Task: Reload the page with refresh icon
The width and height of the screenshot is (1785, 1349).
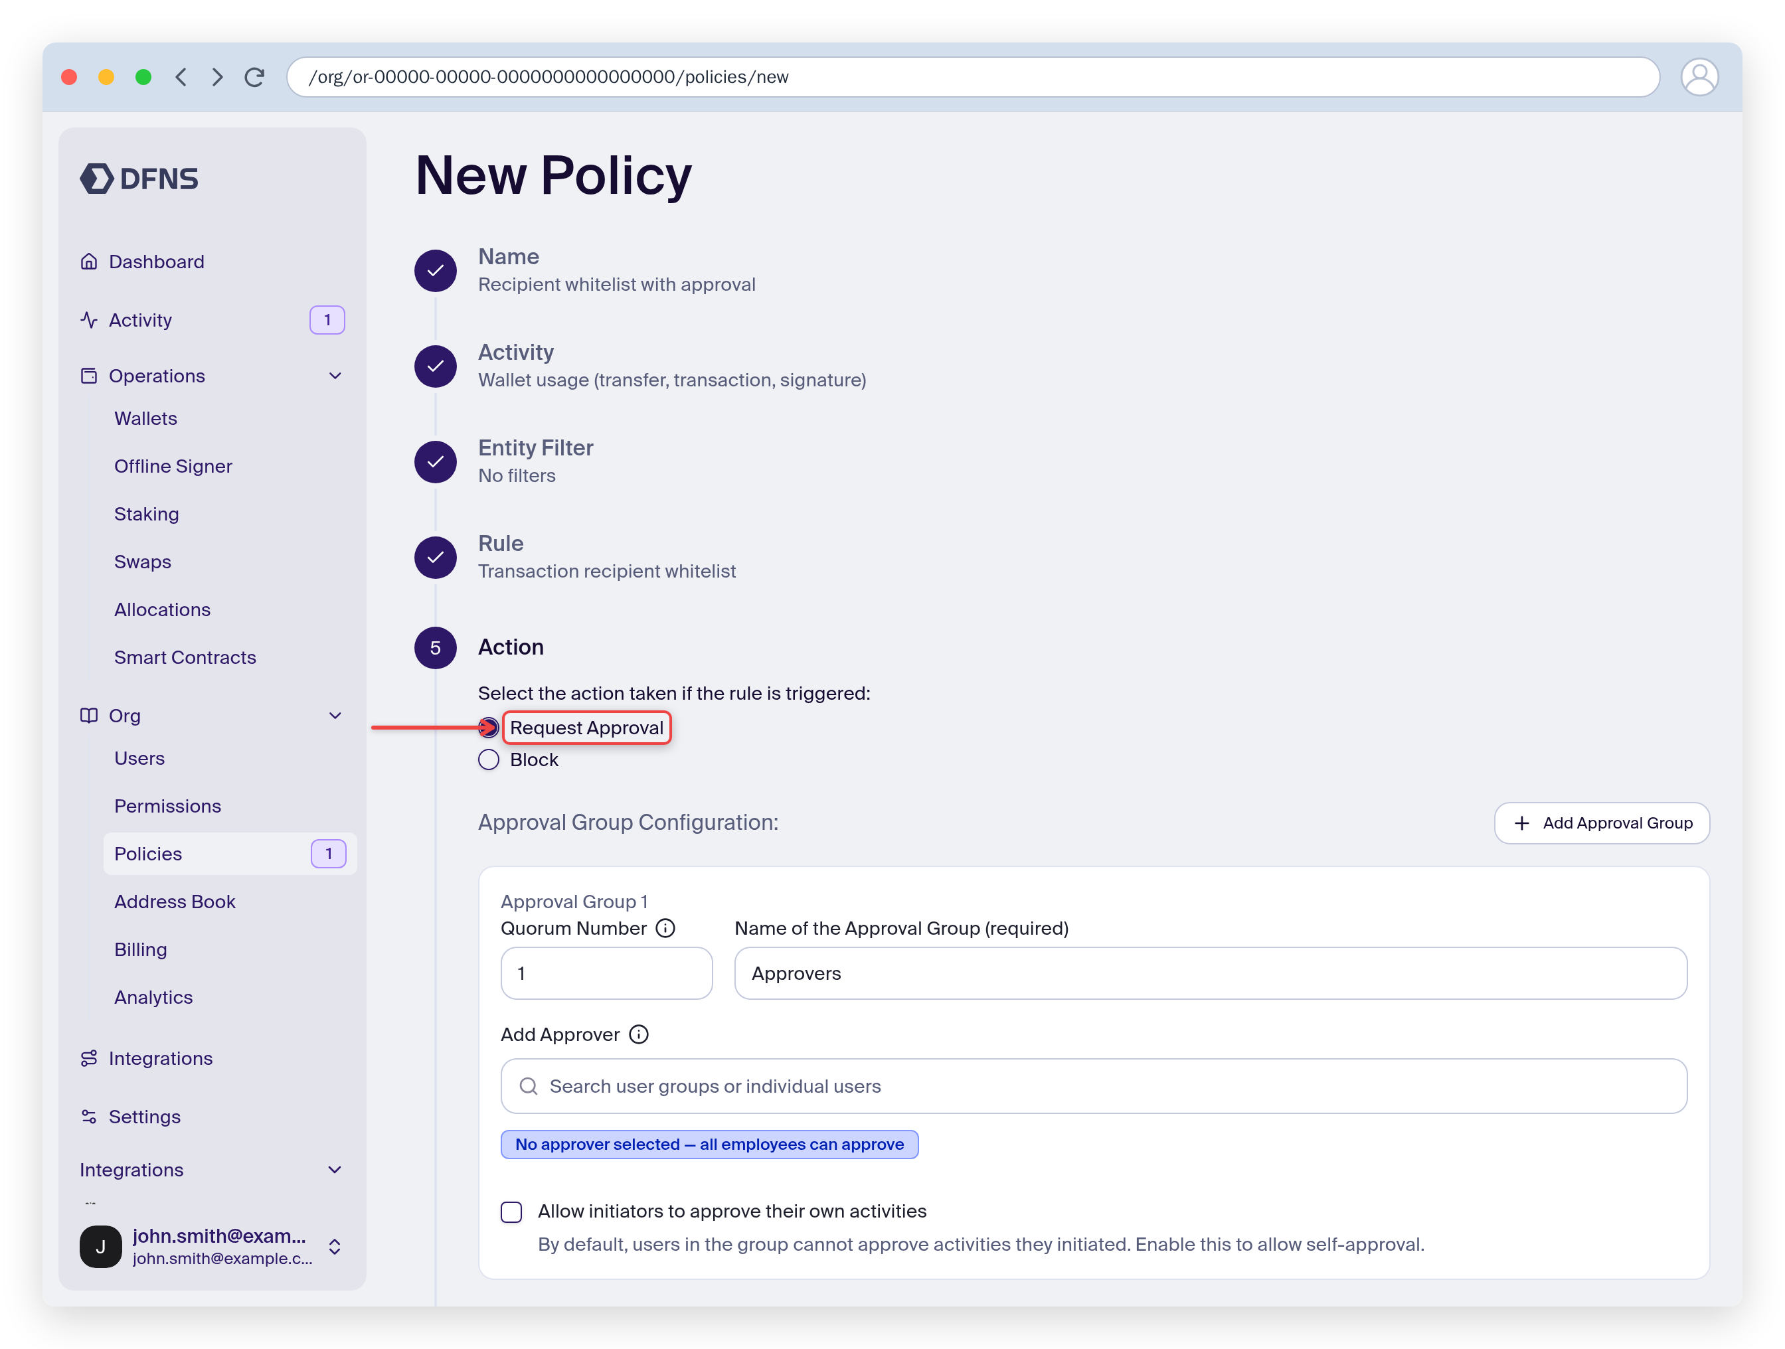Action: tap(255, 76)
